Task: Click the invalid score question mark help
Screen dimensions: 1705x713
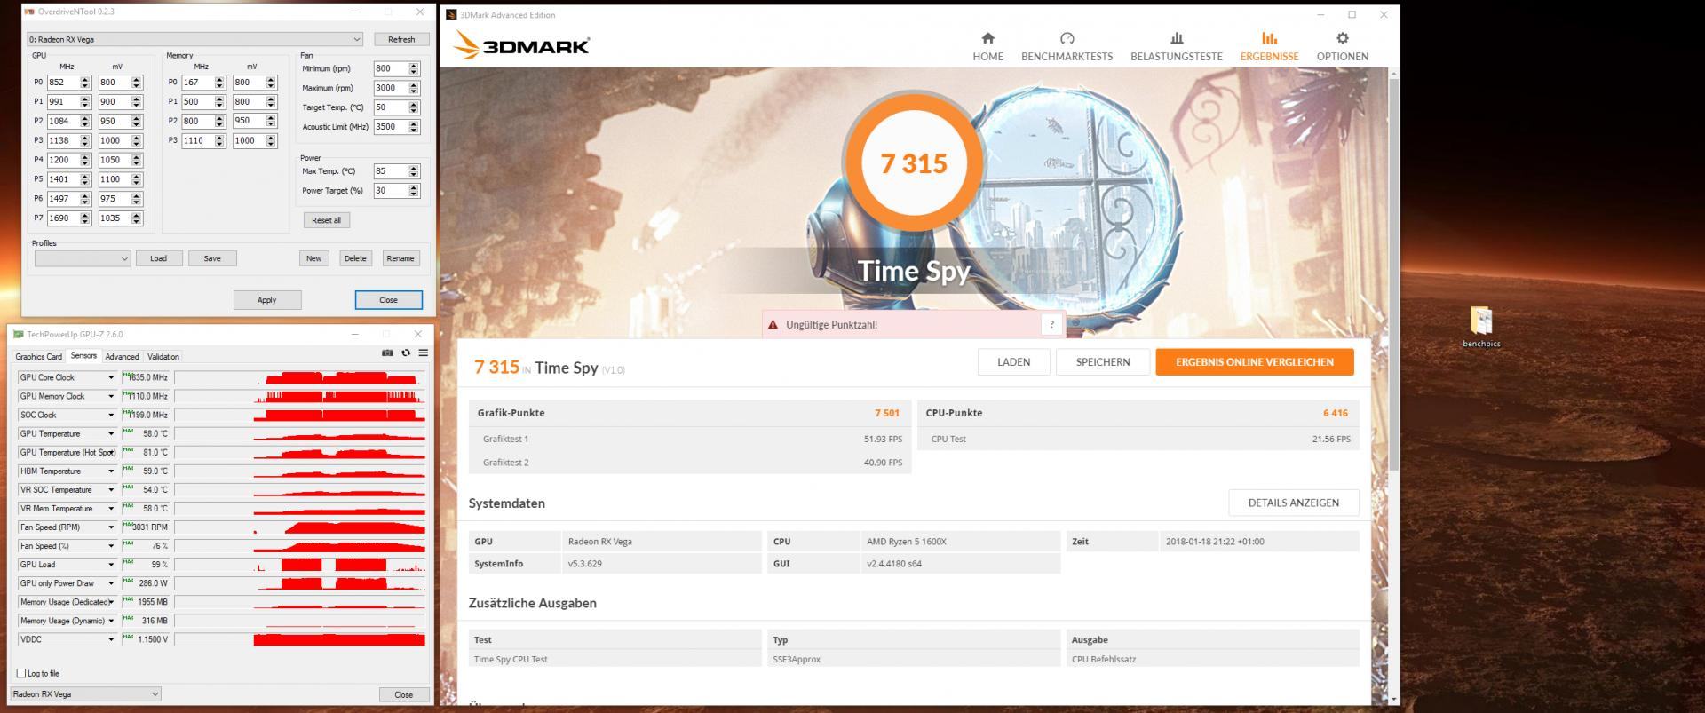Action: pos(1051,325)
